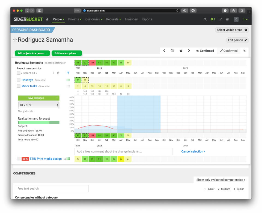This screenshot has width=262, height=213.
Task: Click the gear icon in Select visible areas
Action: pos(246,30)
